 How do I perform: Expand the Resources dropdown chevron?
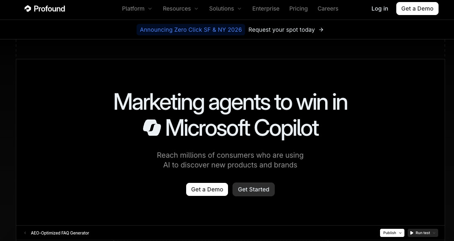tap(196, 9)
